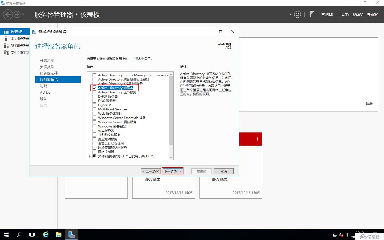Check 批量激活服务 role
The image size is (384, 240).
(94, 139)
